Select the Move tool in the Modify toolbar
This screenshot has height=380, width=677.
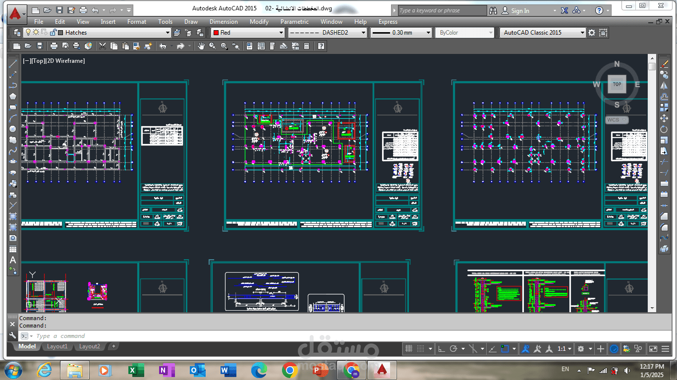coord(664,118)
